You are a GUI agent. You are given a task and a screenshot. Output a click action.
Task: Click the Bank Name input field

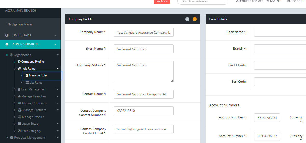[x=280, y=32]
